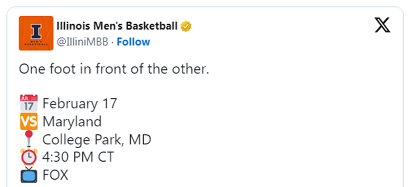The image size is (416, 187).
Task: Click the red alarm clock emoji
Action: coord(29,157)
